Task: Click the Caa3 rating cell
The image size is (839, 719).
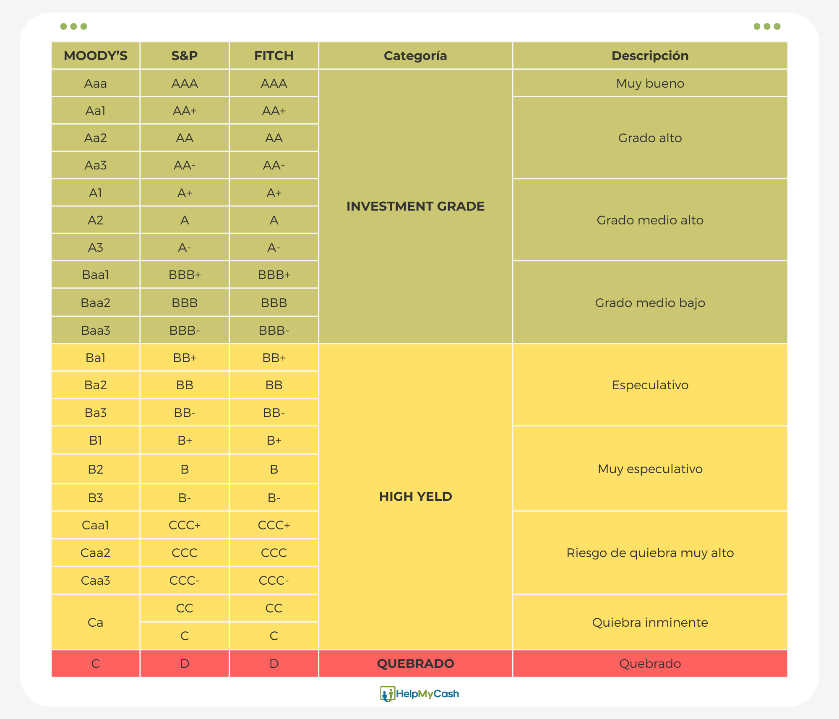Action: click(x=96, y=580)
